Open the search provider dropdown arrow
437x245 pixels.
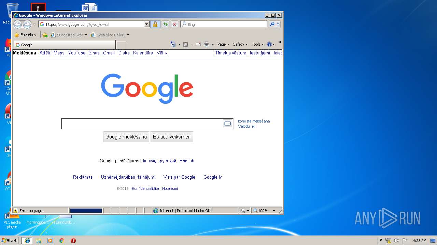point(278,24)
